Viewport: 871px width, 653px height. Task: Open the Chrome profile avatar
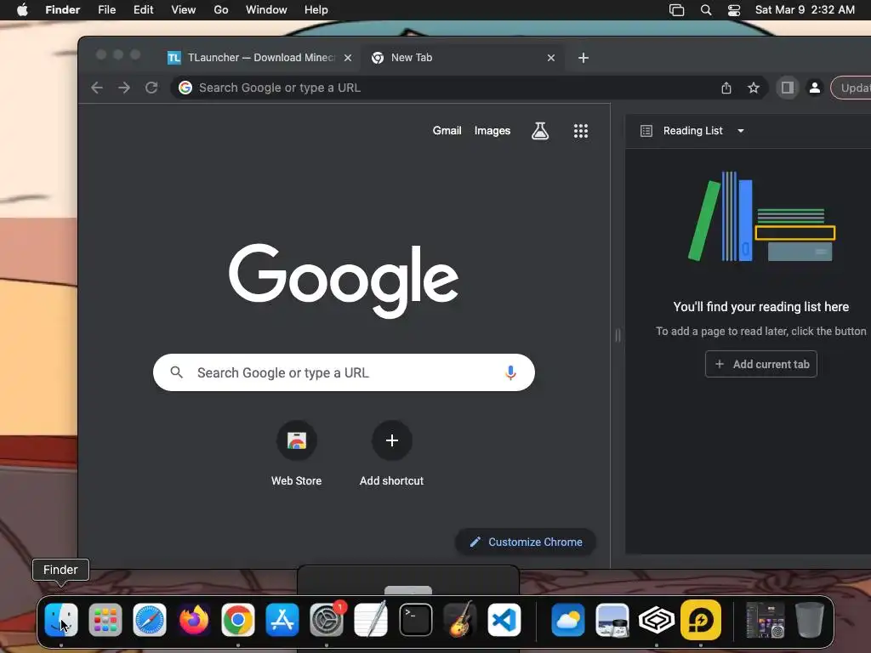click(x=814, y=88)
